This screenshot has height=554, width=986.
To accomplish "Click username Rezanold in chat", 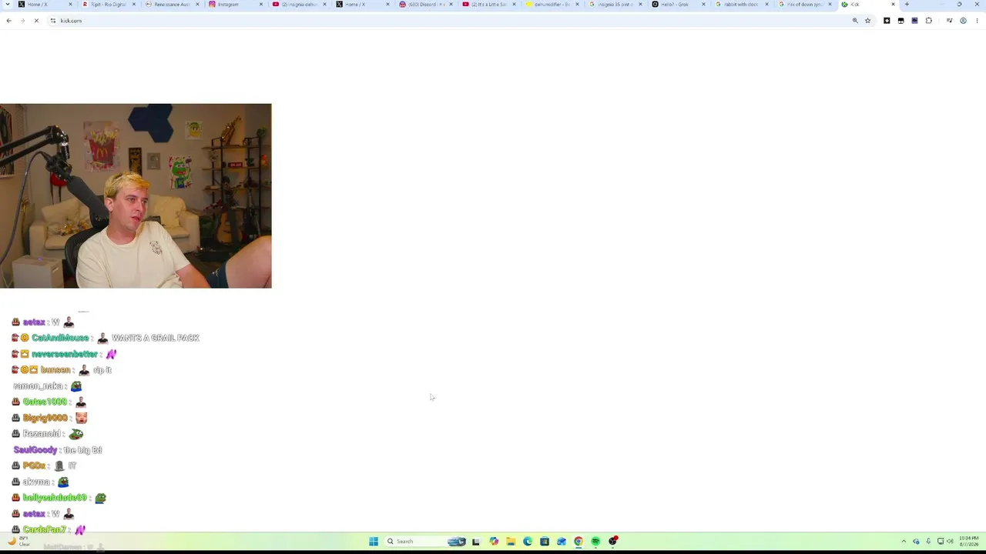I will [x=42, y=434].
